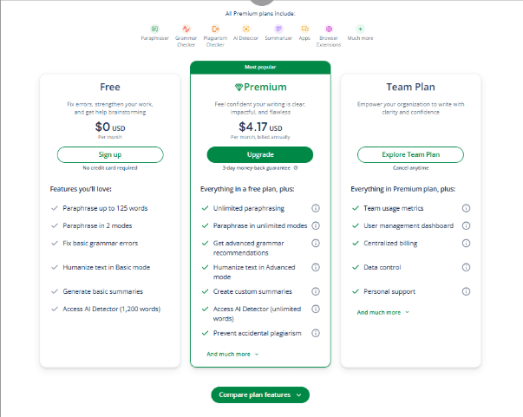
Task: Click the Sign up button
Action: click(110, 154)
